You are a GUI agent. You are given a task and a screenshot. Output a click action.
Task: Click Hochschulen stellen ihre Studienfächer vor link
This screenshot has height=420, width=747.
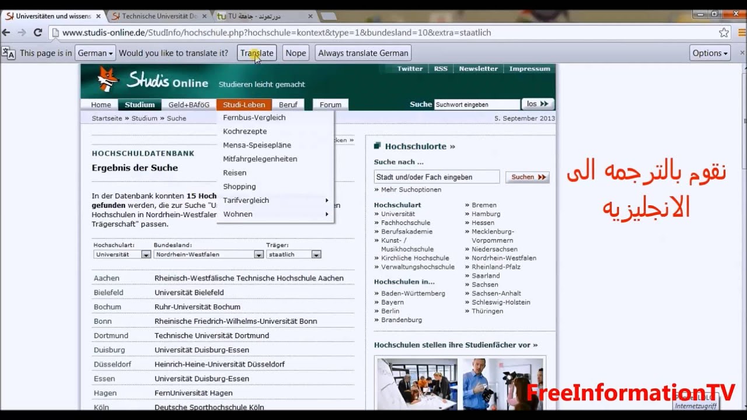click(x=456, y=345)
